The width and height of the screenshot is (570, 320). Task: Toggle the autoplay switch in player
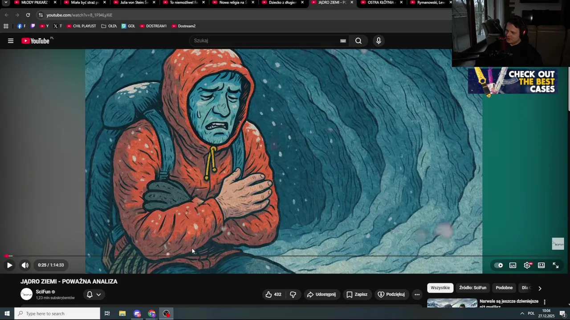pos(498,265)
